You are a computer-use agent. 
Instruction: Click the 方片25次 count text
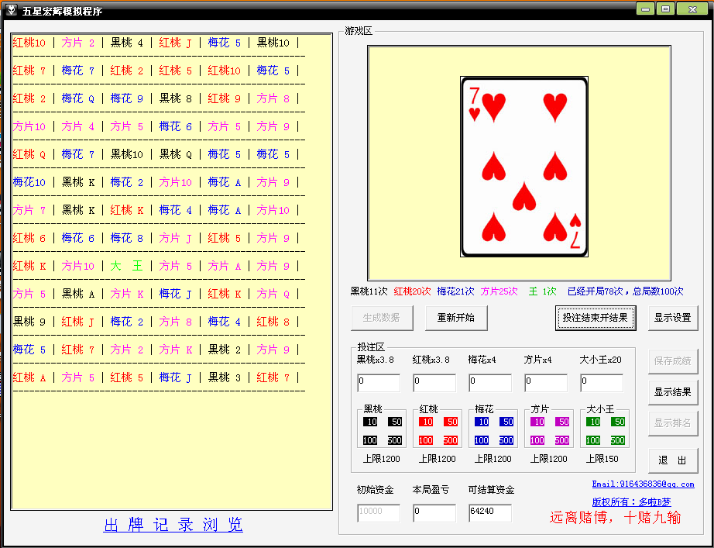point(499,291)
